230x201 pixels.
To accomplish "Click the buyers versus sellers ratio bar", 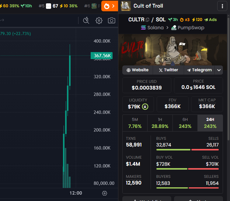I will pos(187,188).
